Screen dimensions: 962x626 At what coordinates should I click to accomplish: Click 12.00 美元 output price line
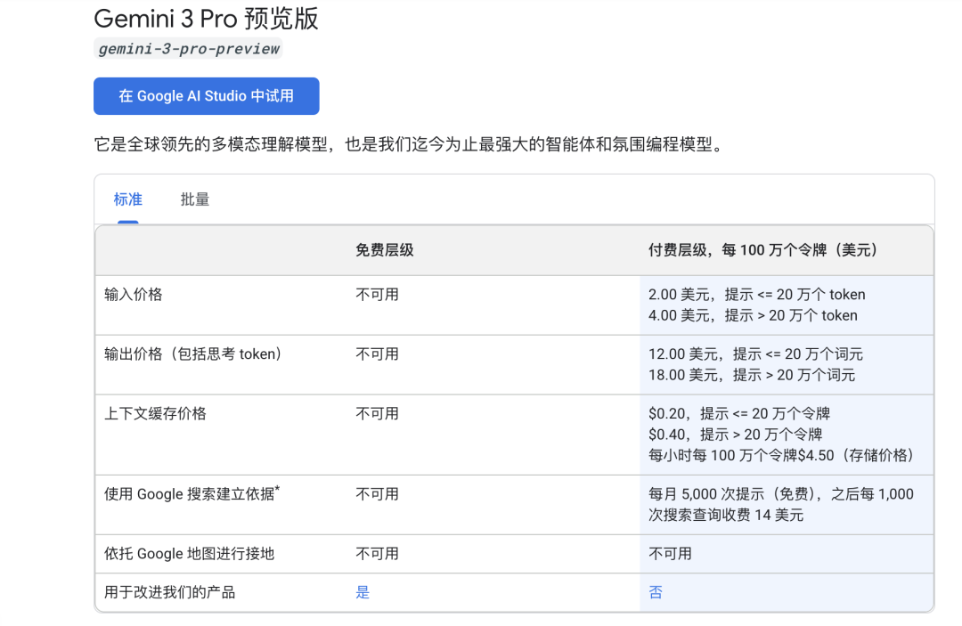click(x=755, y=354)
